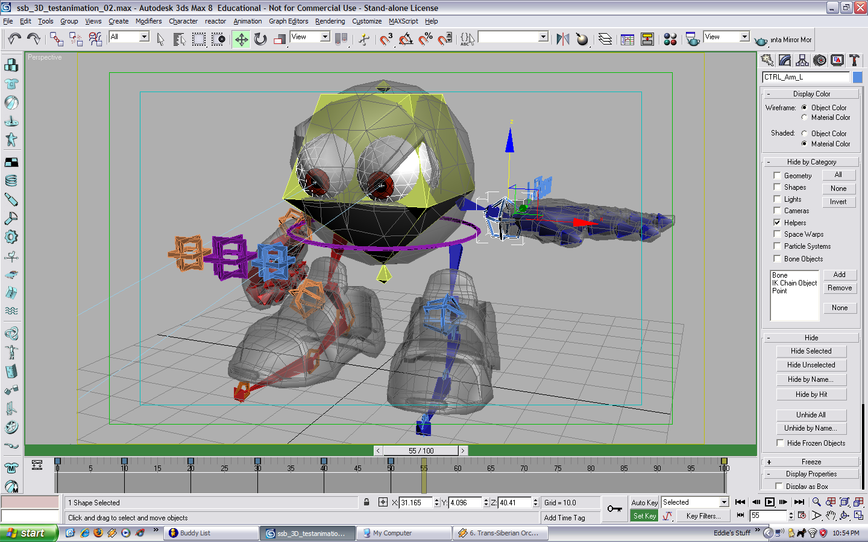868x542 pixels.
Task: Toggle the Angle Snap icon
Action: pyautogui.click(x=406, y=40)
